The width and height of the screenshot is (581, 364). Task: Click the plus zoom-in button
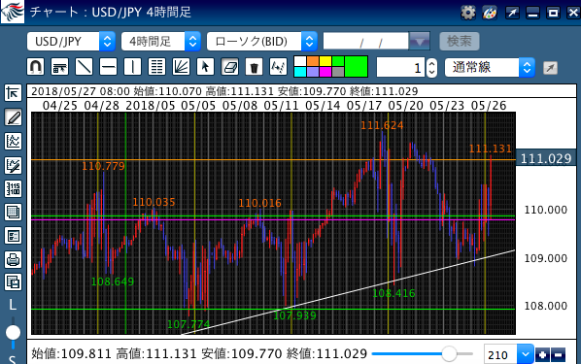(542, 354)
